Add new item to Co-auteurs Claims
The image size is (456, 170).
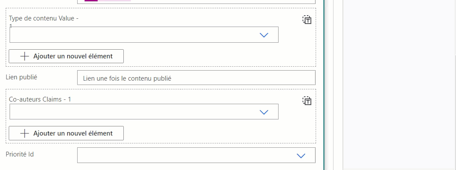pyautogui.click(x=66, y=133)
